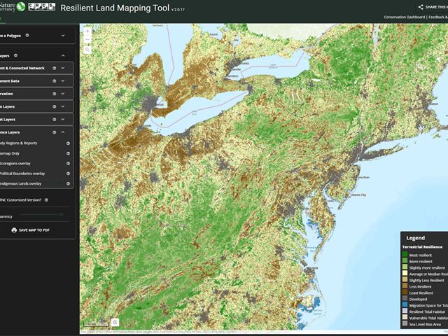This screenshot has height=336, width=448.
Task: Click the map search magnifier icon
Action: [87, 50]
